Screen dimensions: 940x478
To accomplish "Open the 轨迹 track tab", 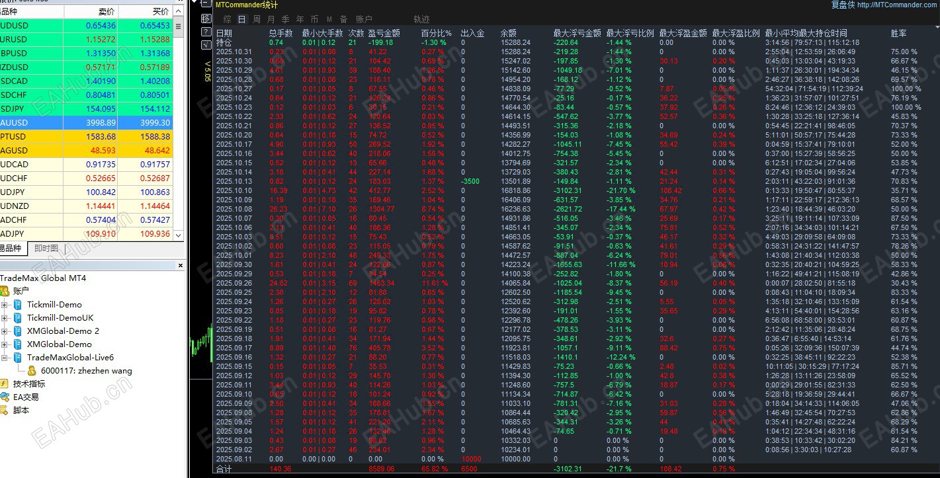I will (421, 20).
